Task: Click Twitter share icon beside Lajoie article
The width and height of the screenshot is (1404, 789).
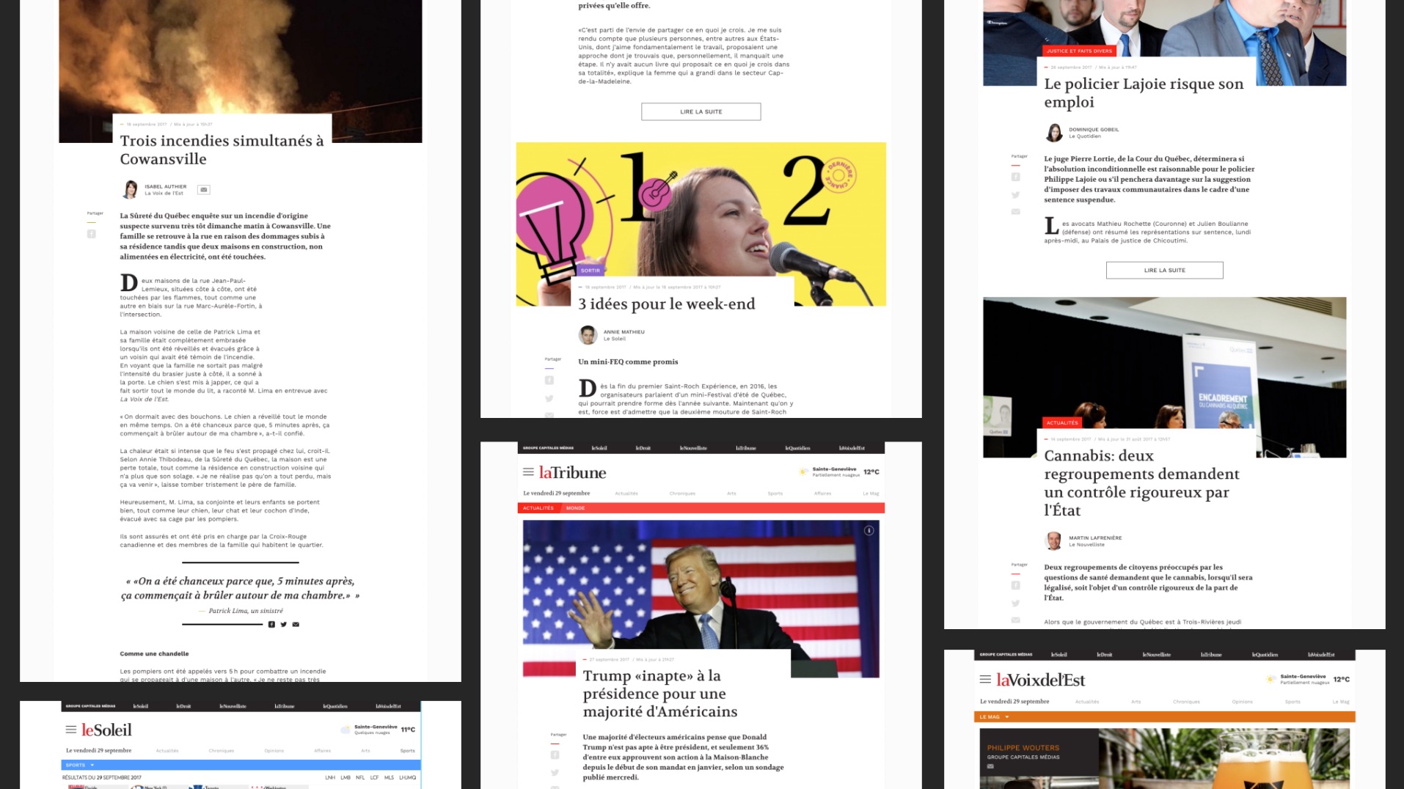Action: (1015, 195)
